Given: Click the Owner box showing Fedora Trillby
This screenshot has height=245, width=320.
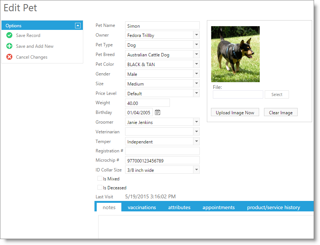Looking at the screenshot, I should [159, 35].
